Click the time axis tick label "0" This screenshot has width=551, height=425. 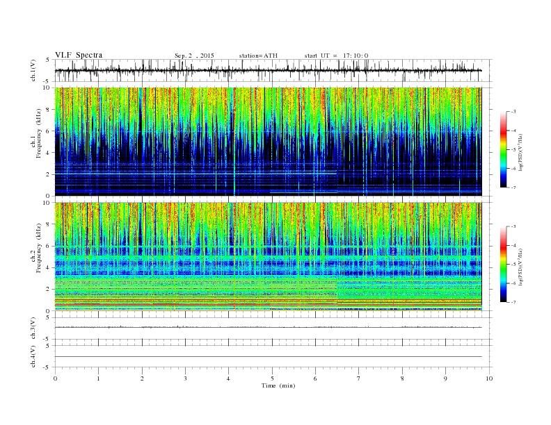click(x=55, y=378)
